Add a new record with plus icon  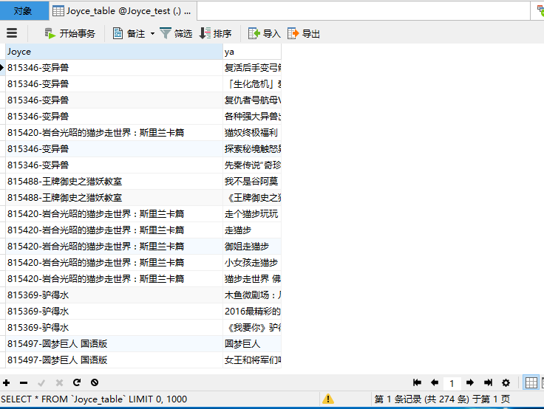click(7, 382)
